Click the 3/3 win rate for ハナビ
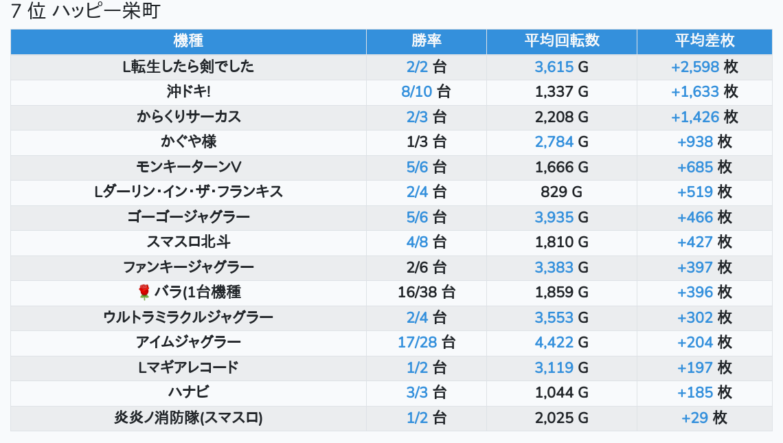Screen dimensions: 783x443 point(417,393)
